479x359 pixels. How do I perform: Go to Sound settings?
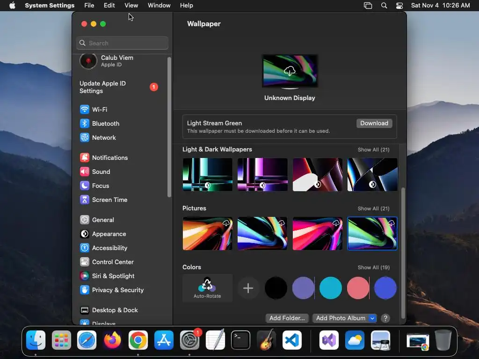point(95,172)
